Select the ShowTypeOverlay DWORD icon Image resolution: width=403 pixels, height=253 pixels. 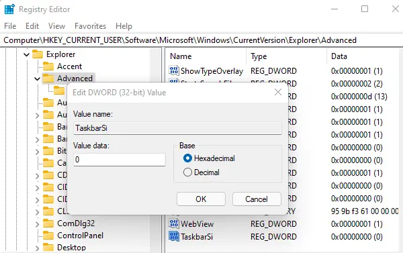coord(174,70)
